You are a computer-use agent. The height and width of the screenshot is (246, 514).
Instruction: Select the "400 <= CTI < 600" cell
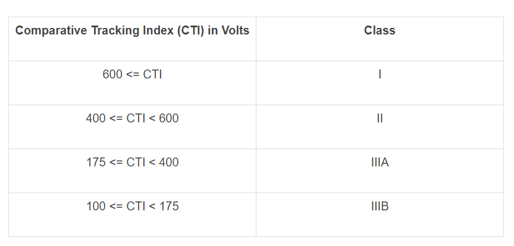tap(132, 119)
